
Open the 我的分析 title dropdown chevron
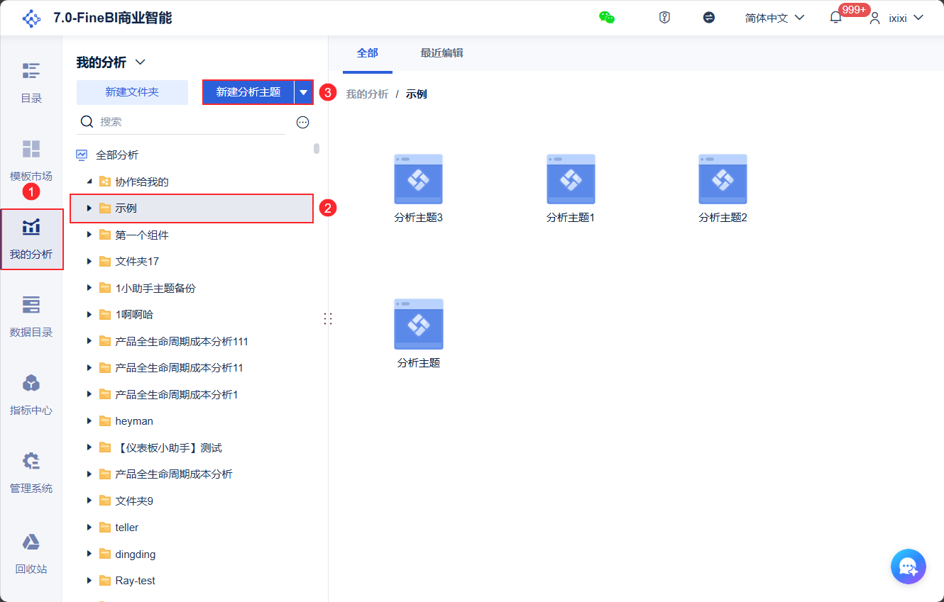140,62
